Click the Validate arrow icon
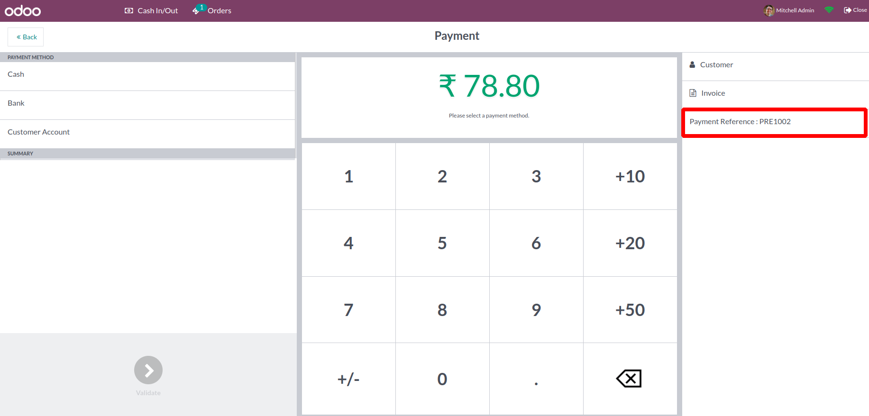 click(x=148, y=370)
